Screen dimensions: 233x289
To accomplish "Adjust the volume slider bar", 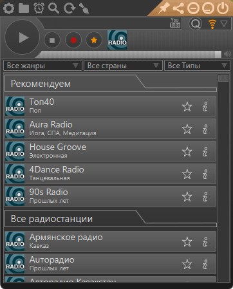I will coord(129,54).
